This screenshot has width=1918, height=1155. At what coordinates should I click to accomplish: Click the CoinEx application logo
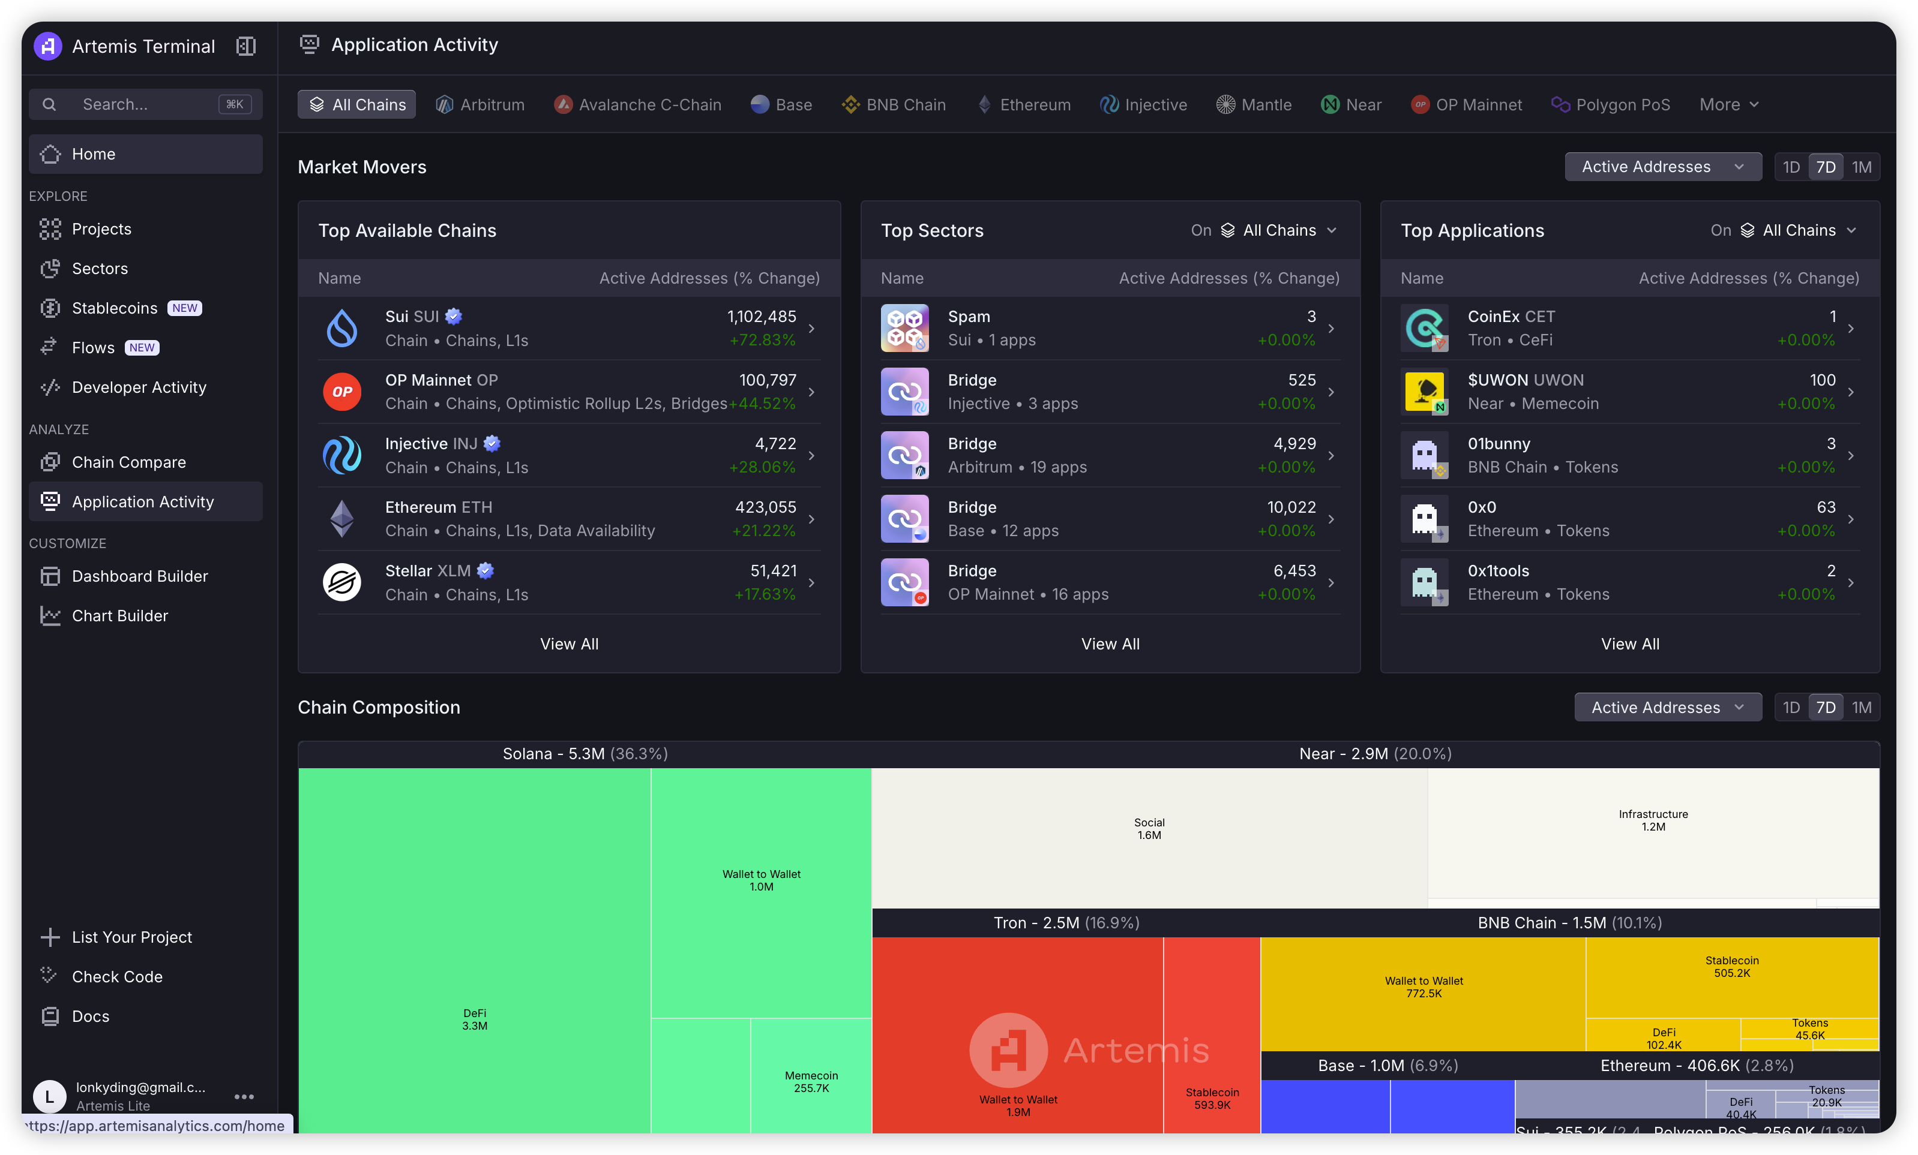1423,328
